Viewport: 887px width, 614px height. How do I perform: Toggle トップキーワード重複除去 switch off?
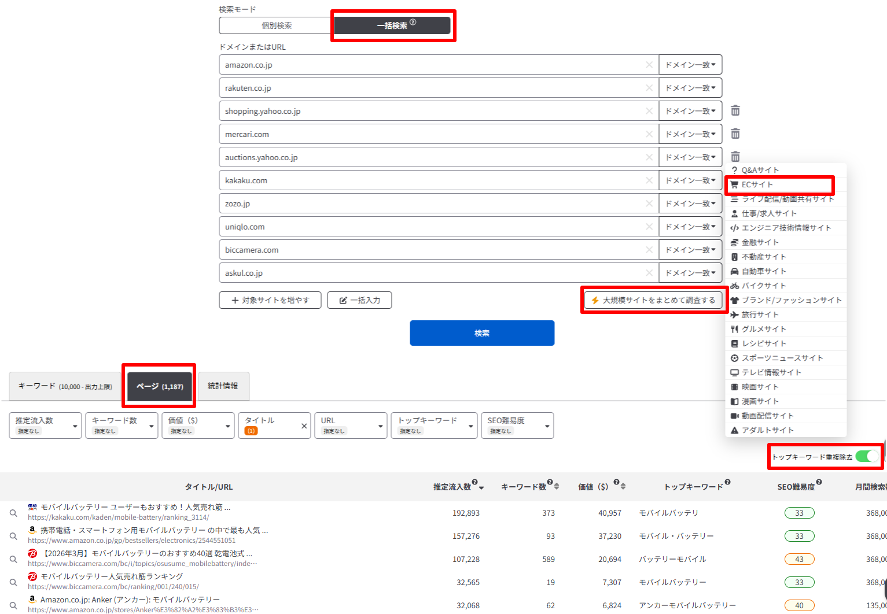click(866, 457)
